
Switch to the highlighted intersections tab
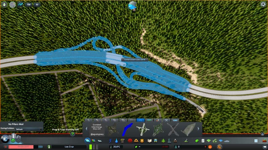click(x=140, y=120)
